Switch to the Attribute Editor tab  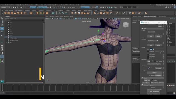(x=162, y=16)
